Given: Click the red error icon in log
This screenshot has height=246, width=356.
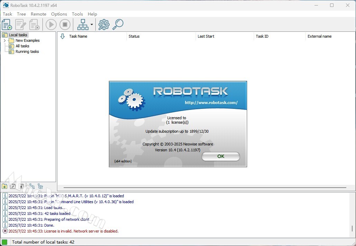Looking at the screenshot, I should tap(5, 231).
